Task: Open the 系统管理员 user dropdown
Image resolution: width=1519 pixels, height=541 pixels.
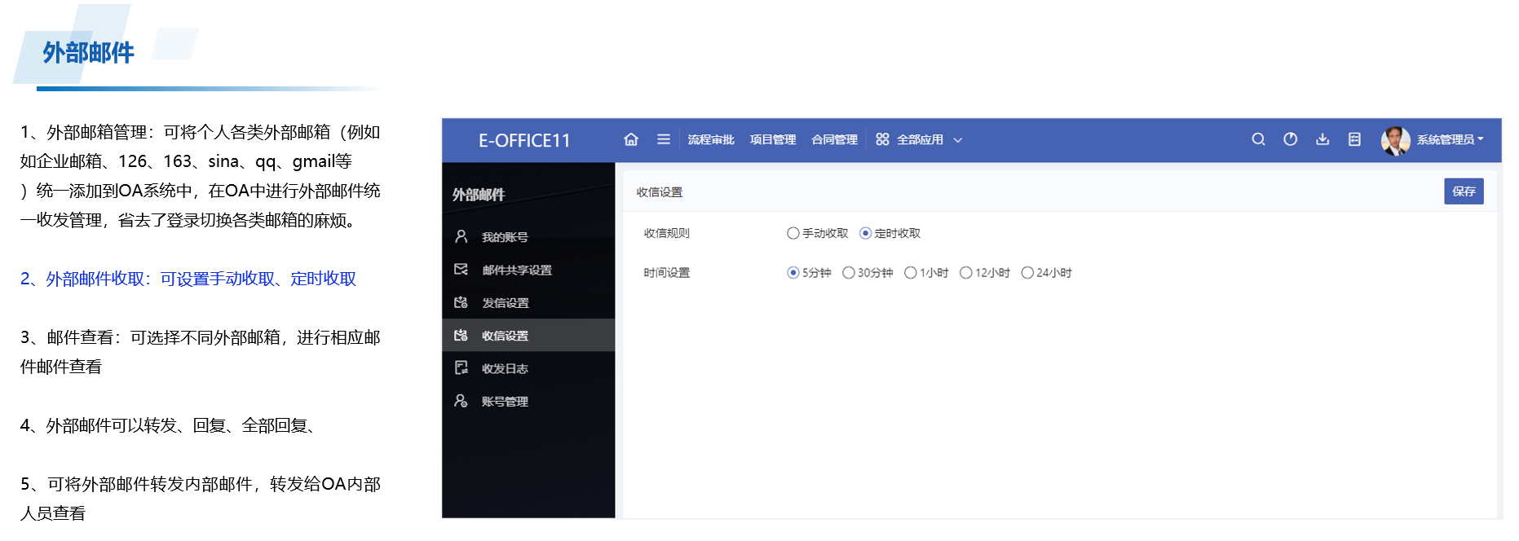Action: click(x=1450, y=139)
